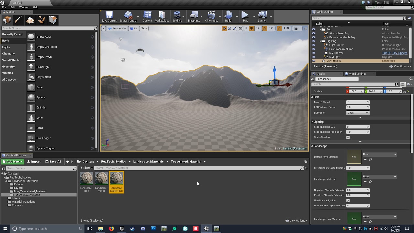Open the Edit menu
The width and height of the screenshot is (414, 233).
pyautogui.click(x=13, y=7)
